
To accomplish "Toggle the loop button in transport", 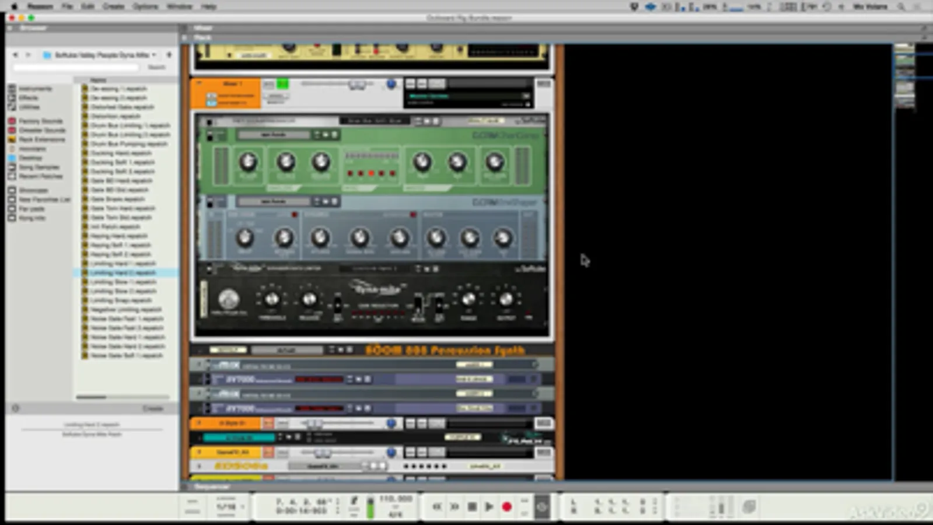I will tap(541, 507).
